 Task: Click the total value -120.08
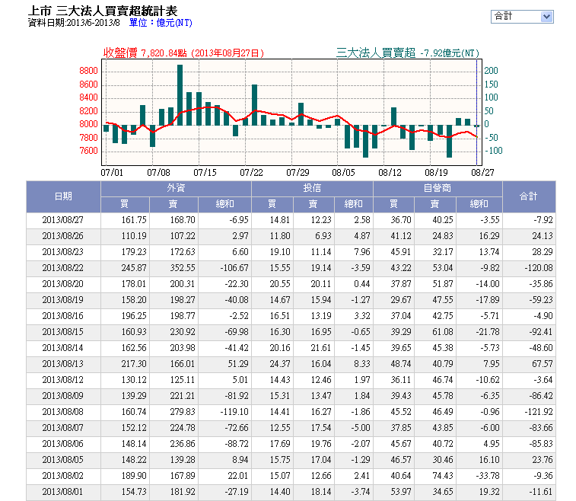(x=539, y=268)
